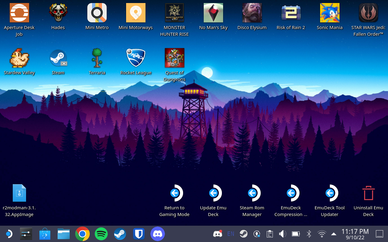Open Bitwarden from the taskbar
Viewport: 388px width, 242px height.
139,234
